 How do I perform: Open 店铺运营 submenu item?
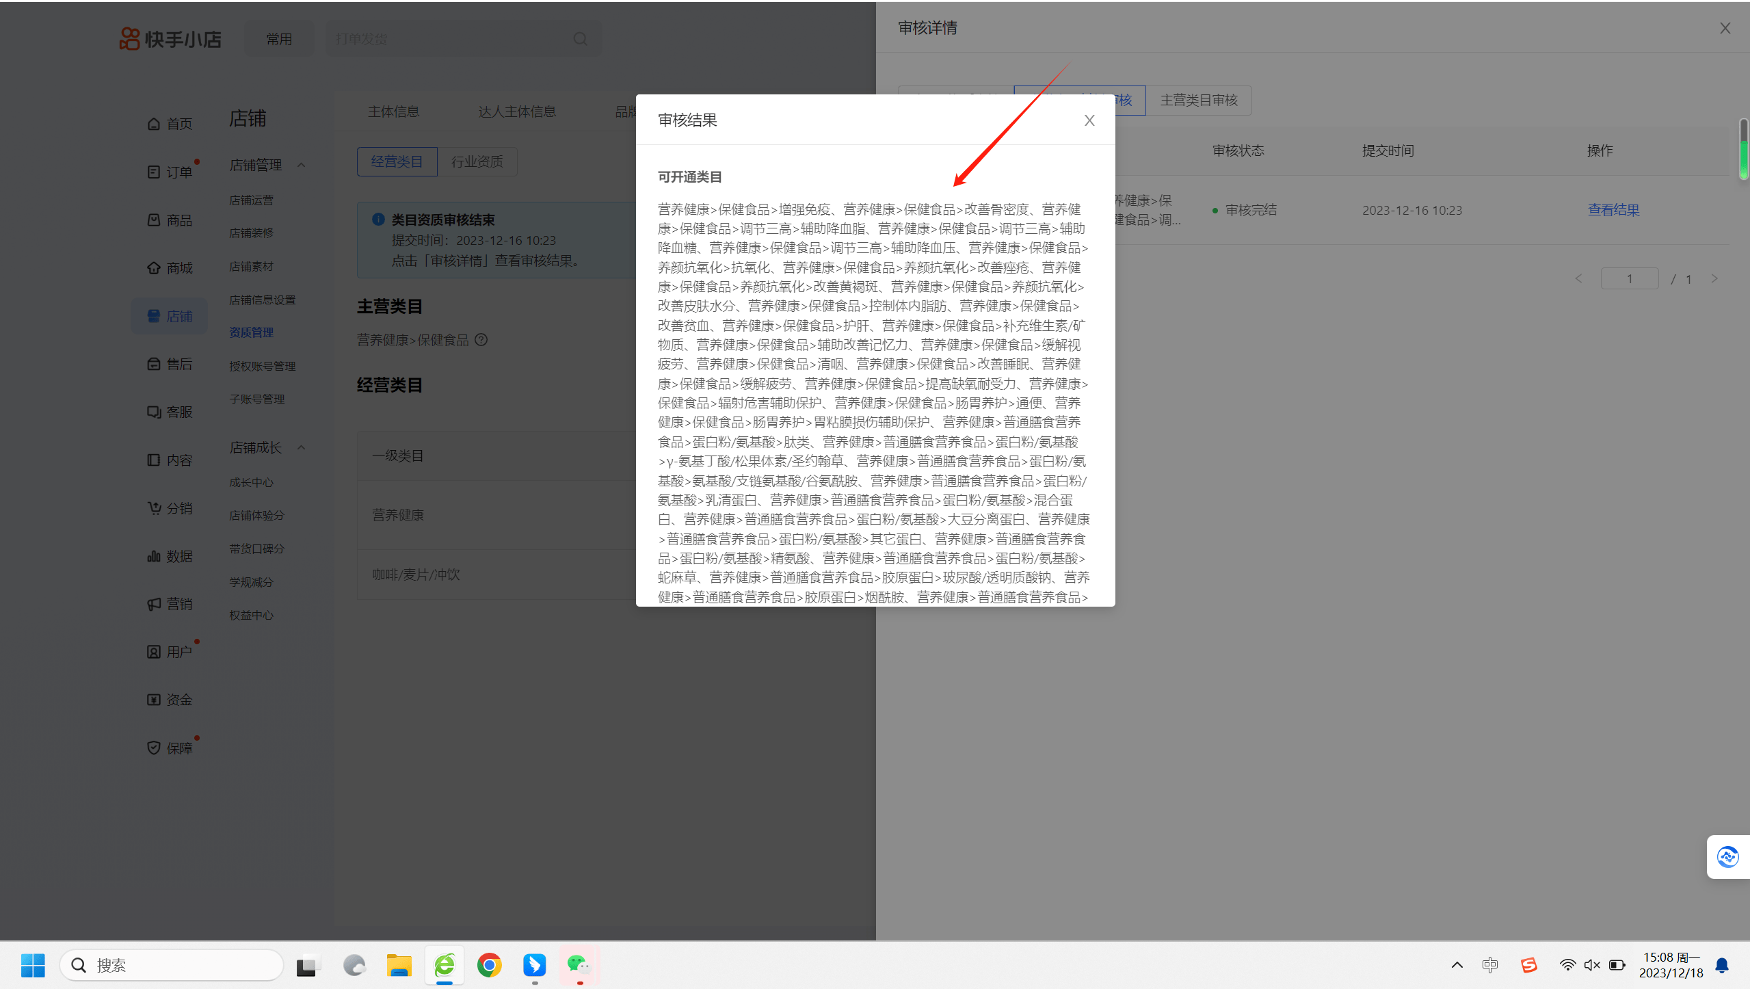[x=251, y=200]
